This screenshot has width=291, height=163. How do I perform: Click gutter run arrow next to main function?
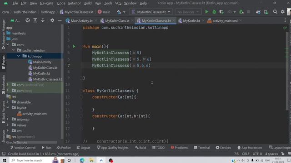[x=74, y=46]
